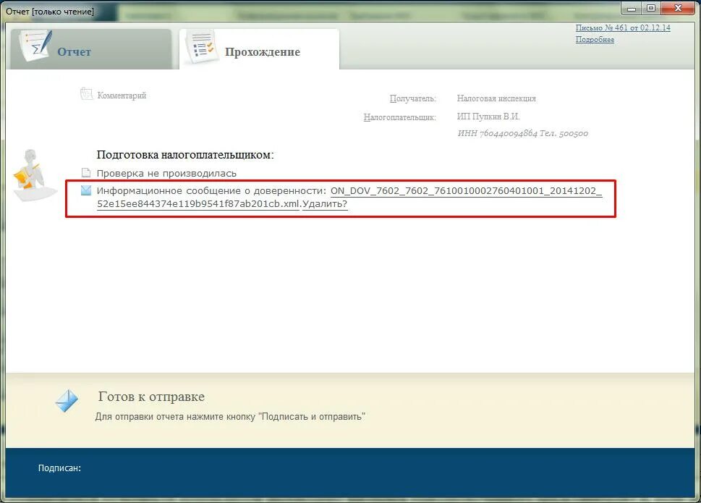Click the Готов к отправке status heading
This screenshot has width=701, height=503.
(x=151, y=397)
